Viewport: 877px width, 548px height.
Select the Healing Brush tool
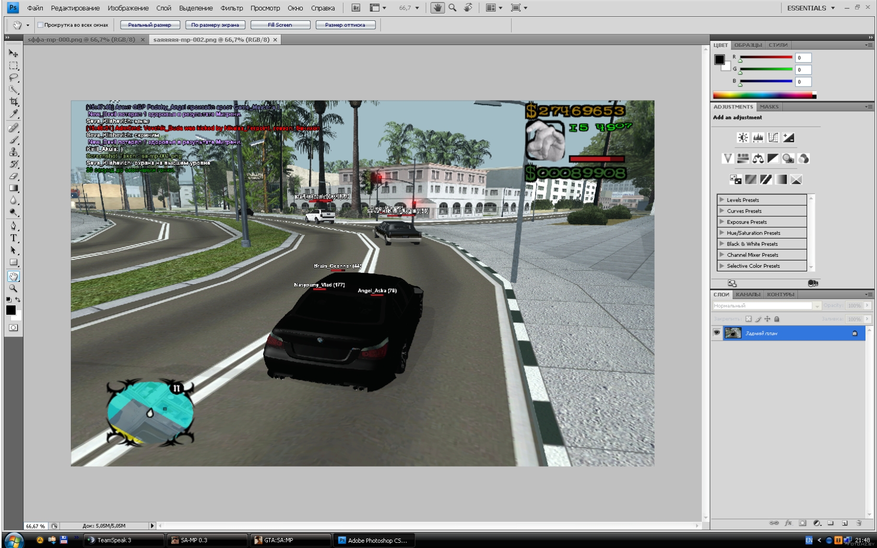pyautogui.click(x=13, y=128)
